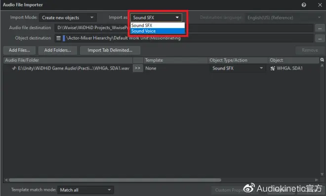Click the None template cell
The height and width of the screenshot is (196, 326).
click(151, 68)
